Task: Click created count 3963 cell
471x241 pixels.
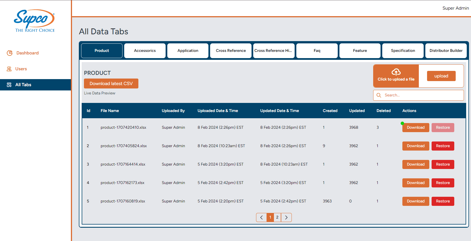Action: 327,201
